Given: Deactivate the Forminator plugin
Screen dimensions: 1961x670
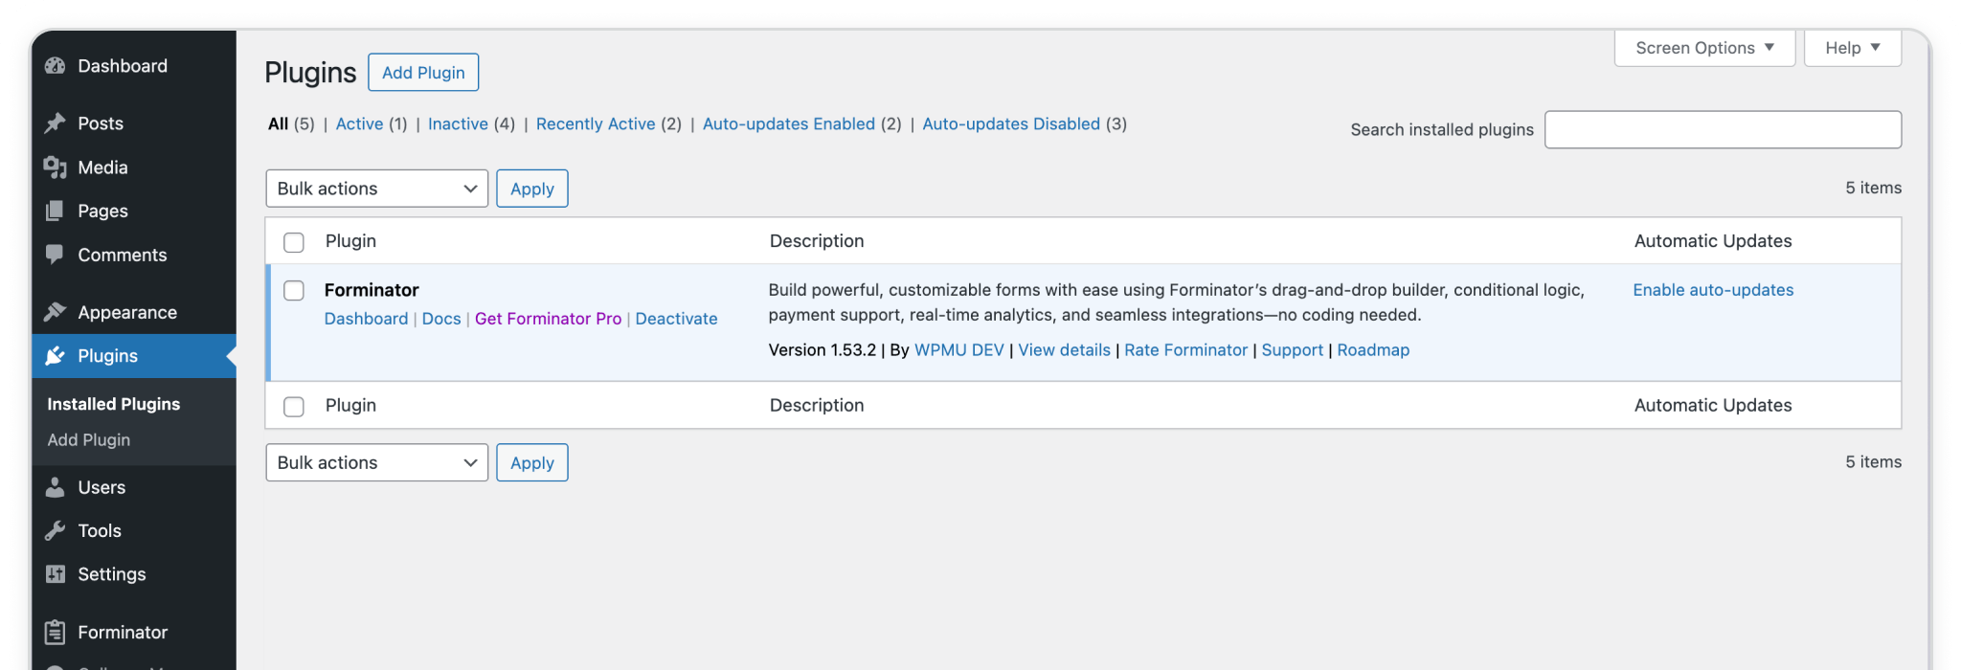Looking at the screenshot, I should pyautogui.click(x=676, y=319).
